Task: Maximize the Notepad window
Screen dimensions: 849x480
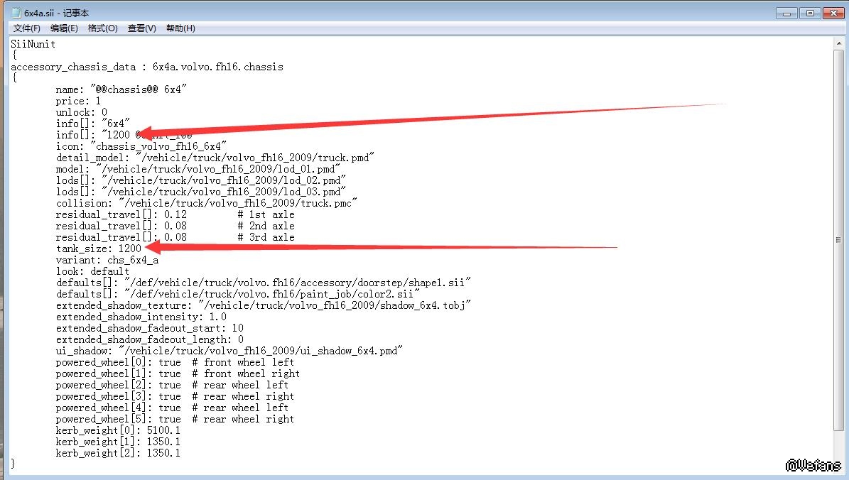Action: click(810, 13)
